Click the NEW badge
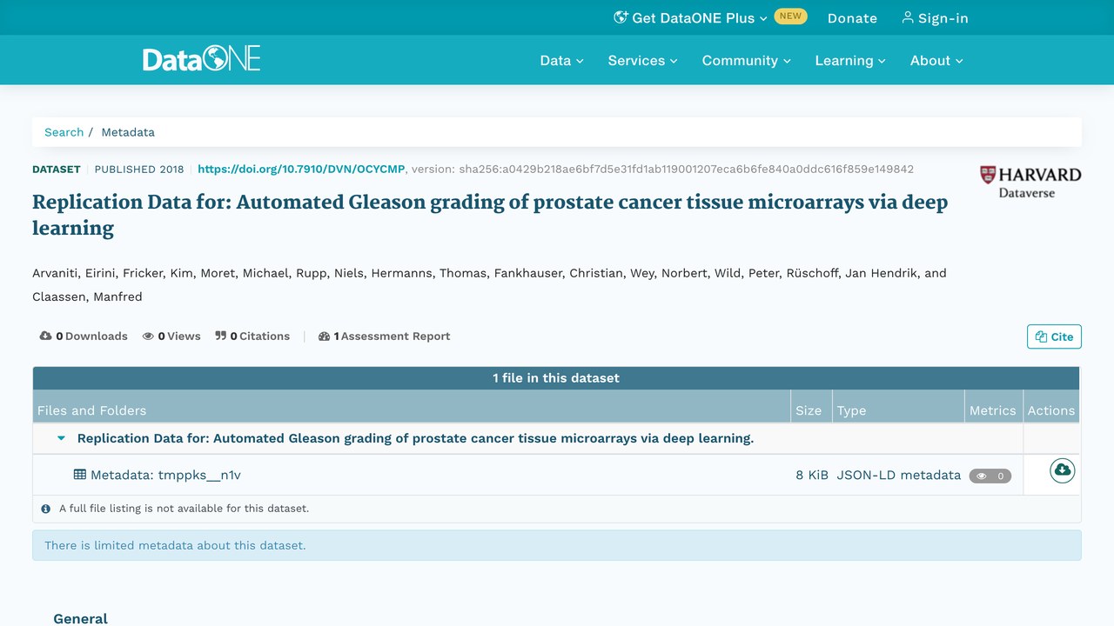1114x626 pixels. point(790,17)
